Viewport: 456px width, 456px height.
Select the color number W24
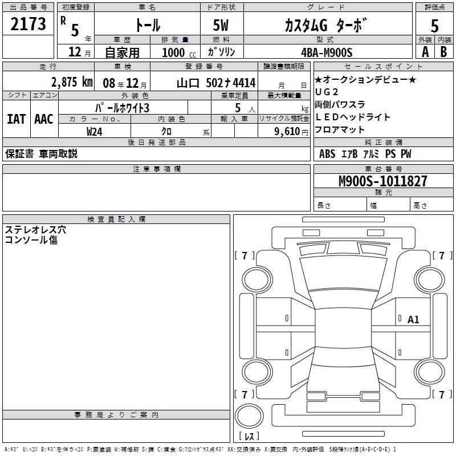[x=94, y=132]
